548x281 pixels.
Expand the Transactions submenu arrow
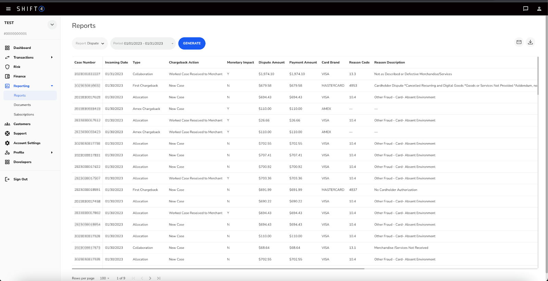coord(52,58)
